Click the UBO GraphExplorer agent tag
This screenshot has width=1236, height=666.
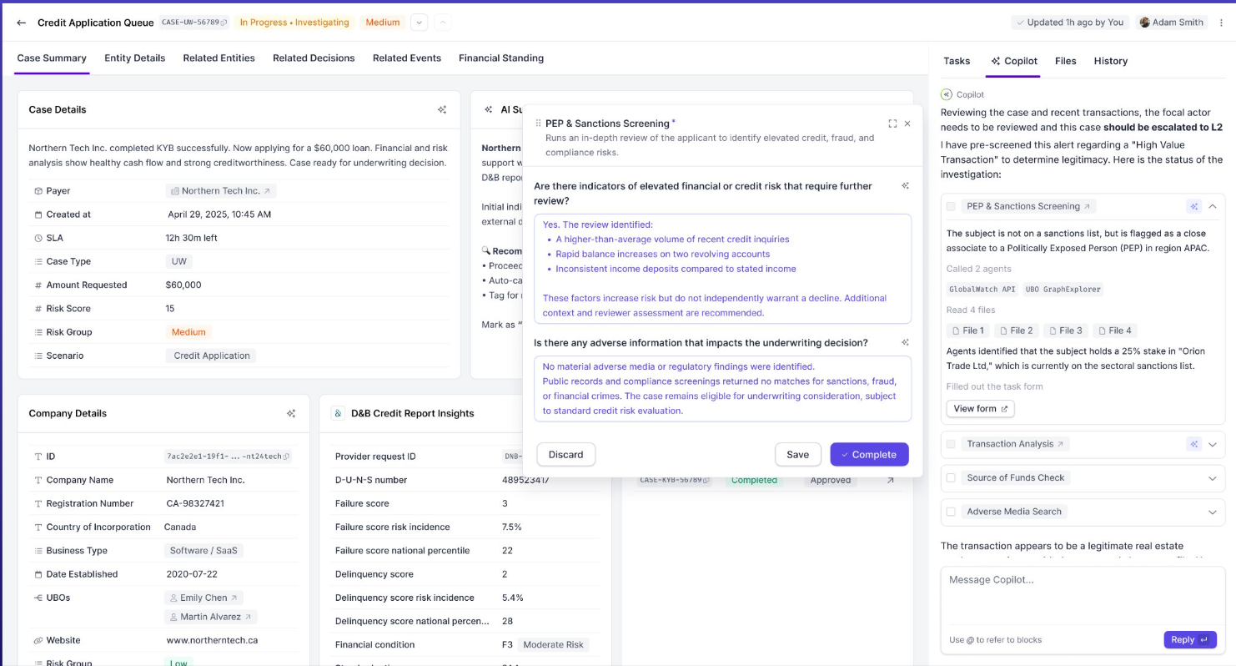coord(1064,290)
